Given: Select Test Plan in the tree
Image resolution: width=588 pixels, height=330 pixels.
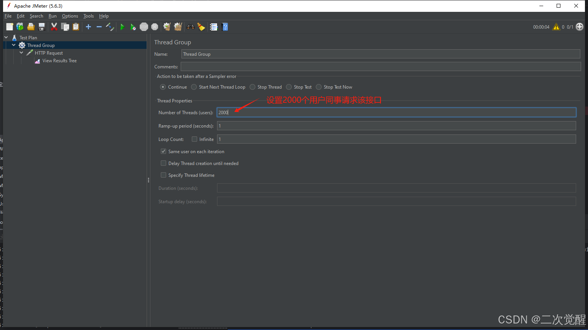Looking at the screenshot, I should [x=28, y=38].
